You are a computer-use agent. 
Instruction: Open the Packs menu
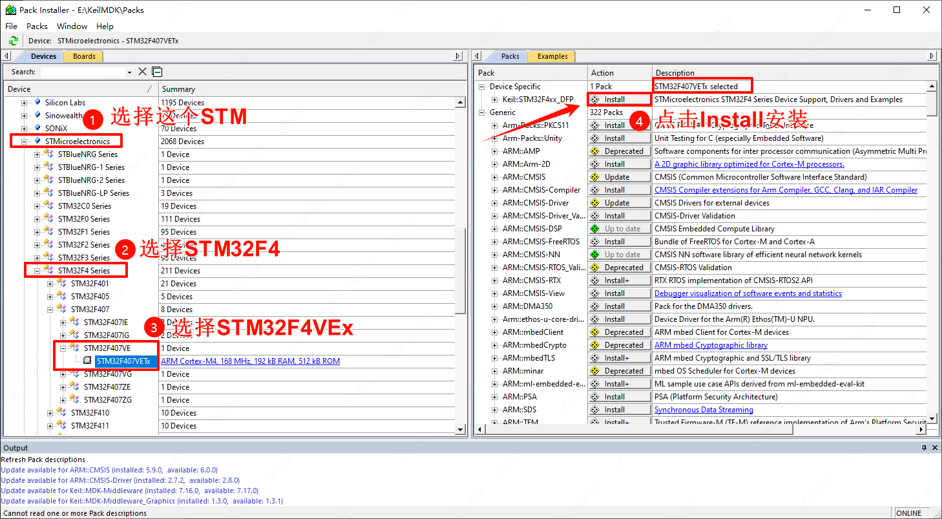37,26
